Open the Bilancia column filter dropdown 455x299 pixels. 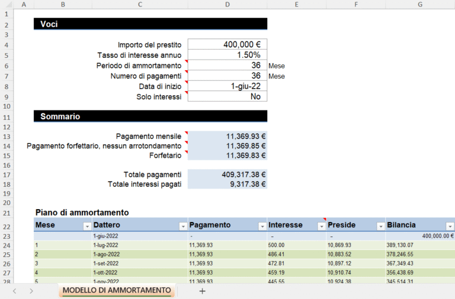pyautogui.click(x=450, y=227)
